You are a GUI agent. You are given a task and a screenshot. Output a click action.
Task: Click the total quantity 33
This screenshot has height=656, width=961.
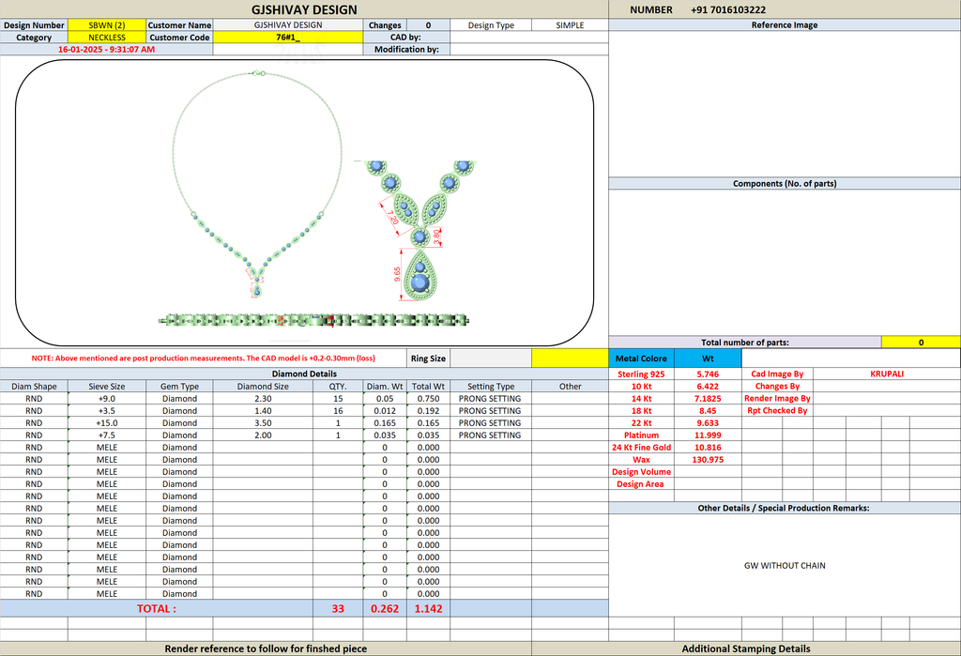click(x=338, y=609)
